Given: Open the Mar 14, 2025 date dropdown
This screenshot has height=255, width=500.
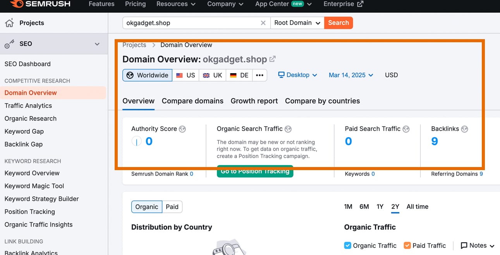Looking at the screenshot, I should pos(351,75).
